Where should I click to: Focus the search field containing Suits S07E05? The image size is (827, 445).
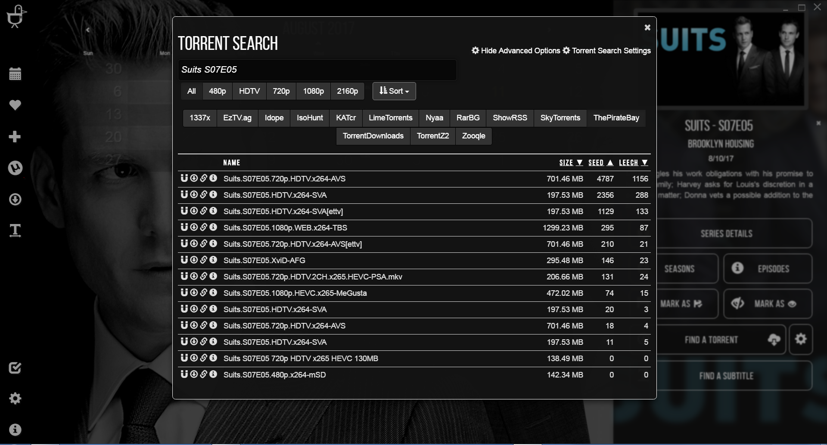coord(317,70)
